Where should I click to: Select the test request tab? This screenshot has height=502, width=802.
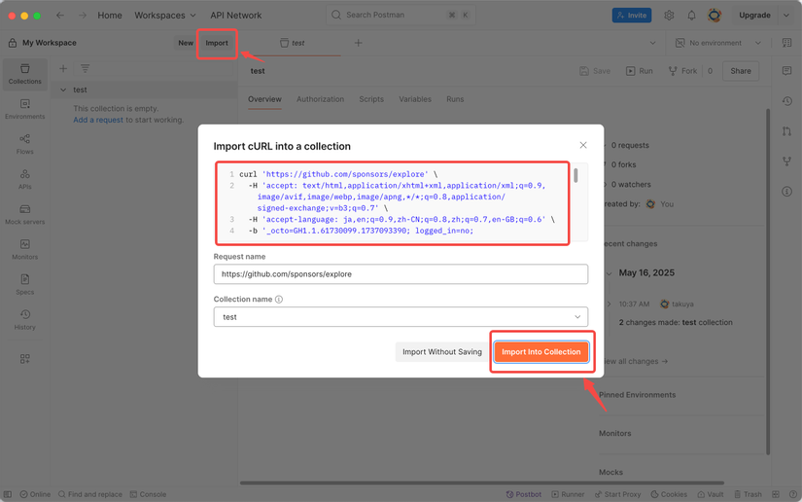tap(292, 43)
